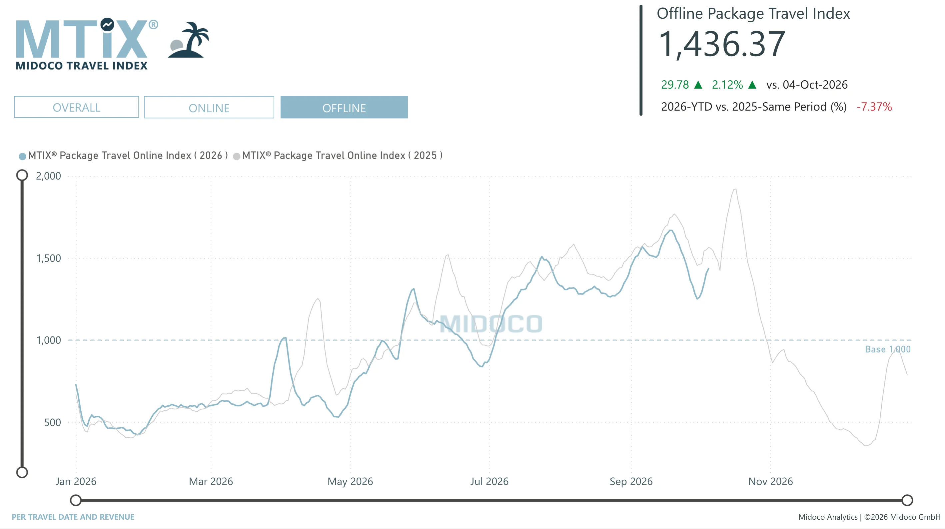The image size is (945, 529).
Task: Click the green up triangle next to 2.12%
Action: 752,85
